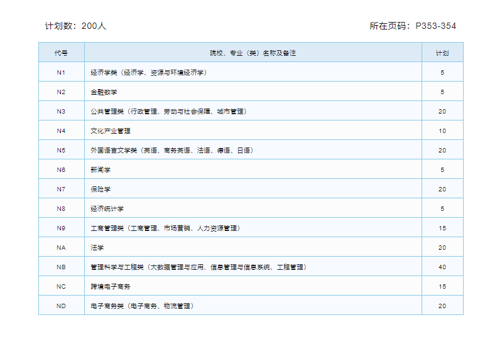This screenshot has width=502, height=337.
Task: Click the 外国语言文学类 major row text
Action: tap(172, 151)
